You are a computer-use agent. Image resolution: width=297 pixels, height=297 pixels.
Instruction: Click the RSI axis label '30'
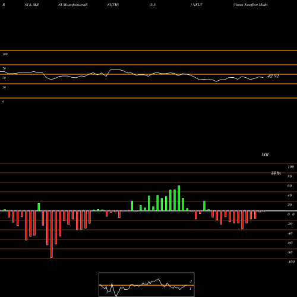point(4,87)
